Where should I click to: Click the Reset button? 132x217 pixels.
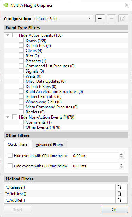click(18, 210)
